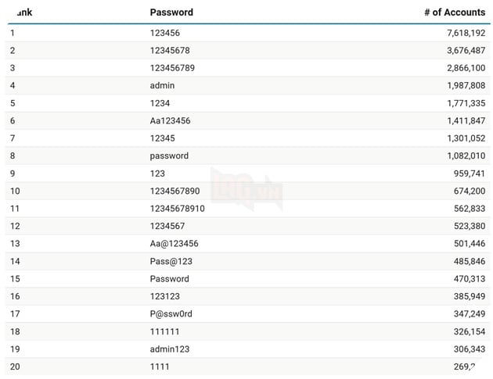Select the "Aa@123456" password entry
493x379 pixels.
pos(174,244)
